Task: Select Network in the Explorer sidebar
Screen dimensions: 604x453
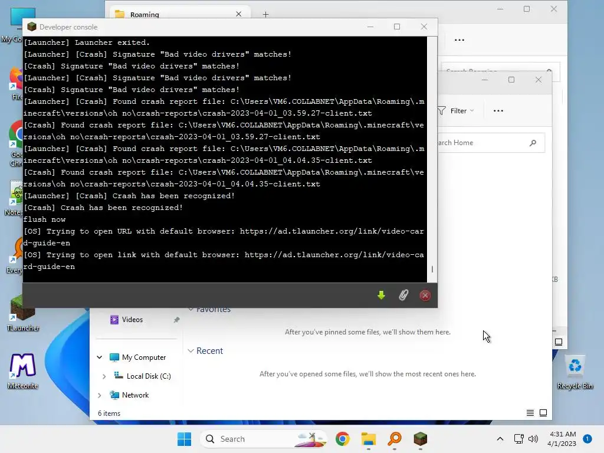Action: [x=135, y=395]
